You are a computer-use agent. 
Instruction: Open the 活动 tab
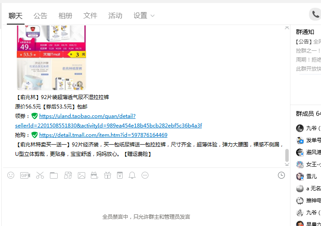pos(115,15)
